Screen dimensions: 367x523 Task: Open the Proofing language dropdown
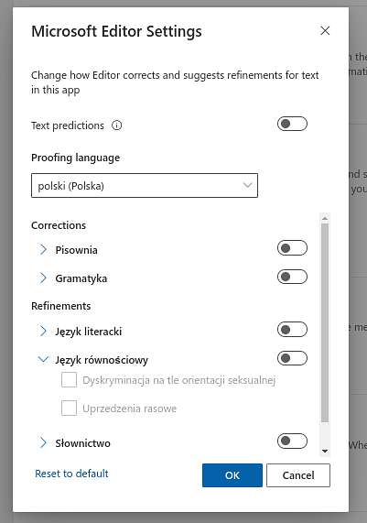145,185
